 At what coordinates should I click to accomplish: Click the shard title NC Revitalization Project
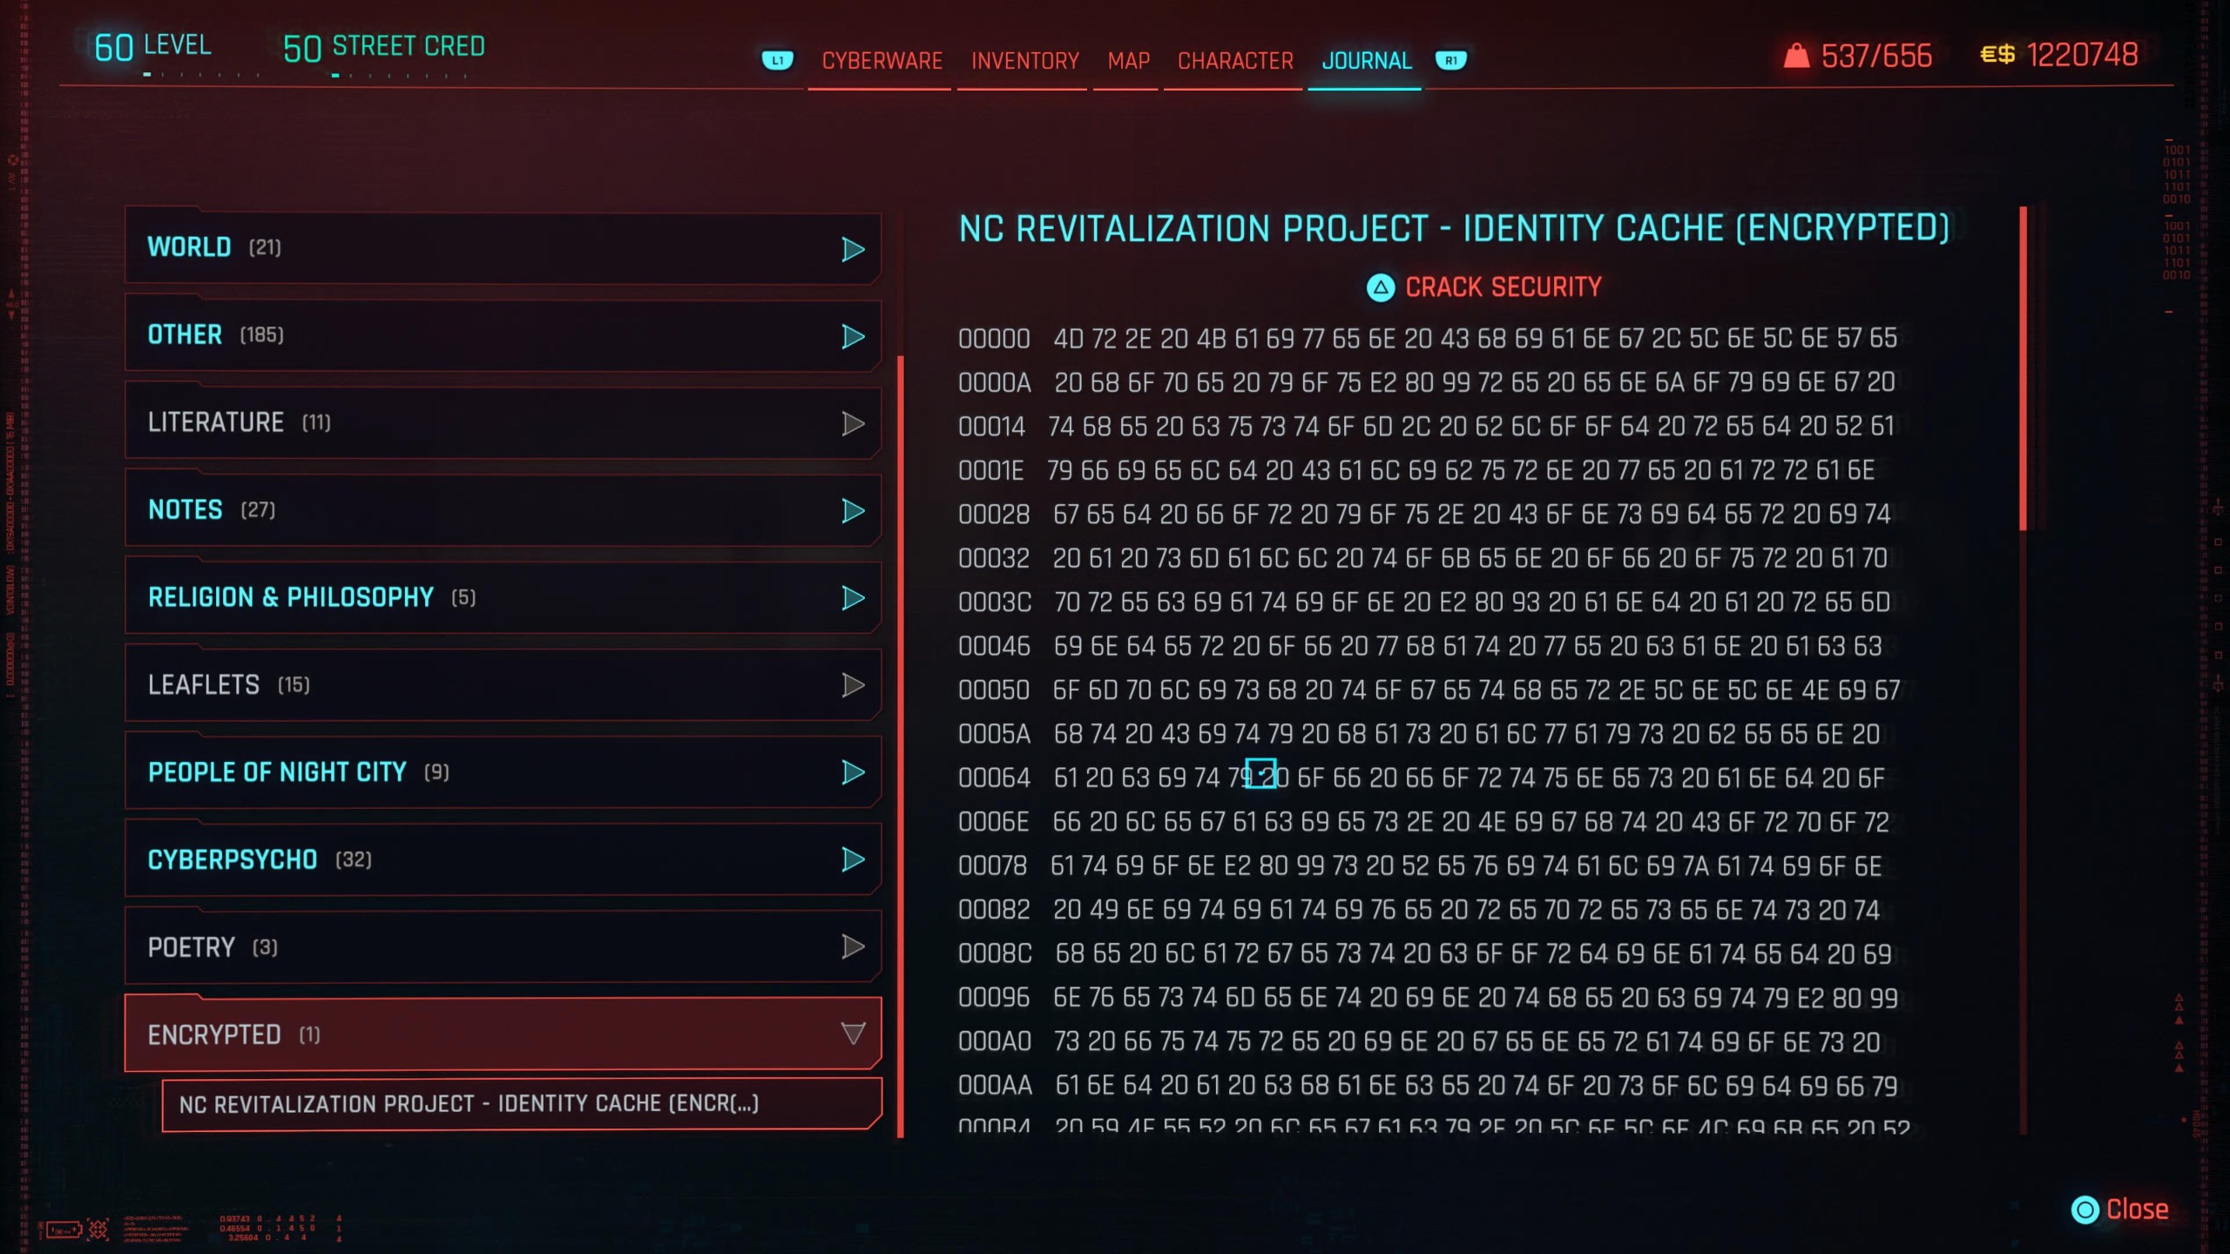pyautogui.click(x=1453, y=228)
